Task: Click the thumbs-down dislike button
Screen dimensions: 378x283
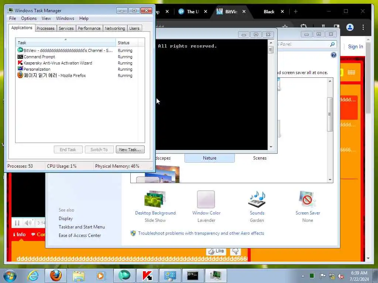Action: tap(235, 251)
